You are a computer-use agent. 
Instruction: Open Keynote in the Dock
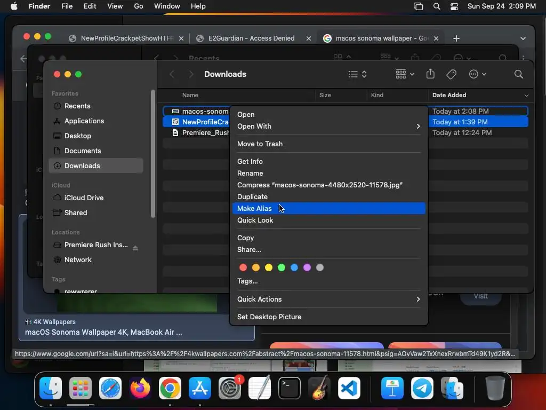point(392,388)
